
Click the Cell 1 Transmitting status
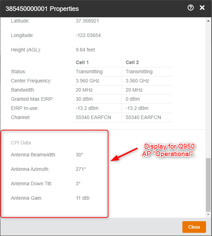click(x=89, y=72)
